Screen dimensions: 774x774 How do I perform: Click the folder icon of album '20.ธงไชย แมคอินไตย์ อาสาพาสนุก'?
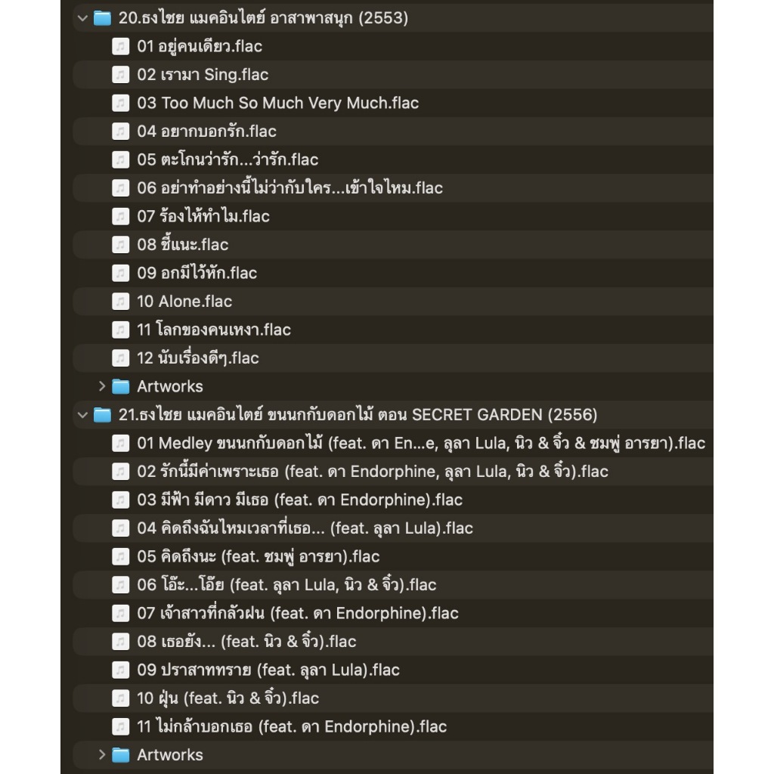[102, 18]
